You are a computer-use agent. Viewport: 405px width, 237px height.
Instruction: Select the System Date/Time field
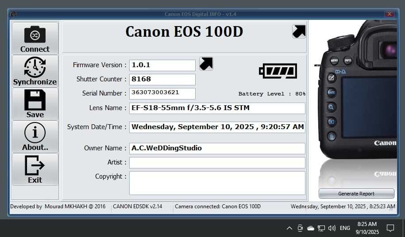pos(217,127)
